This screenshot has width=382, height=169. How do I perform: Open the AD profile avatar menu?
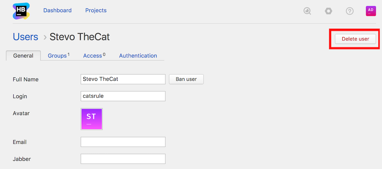(371, 11)
